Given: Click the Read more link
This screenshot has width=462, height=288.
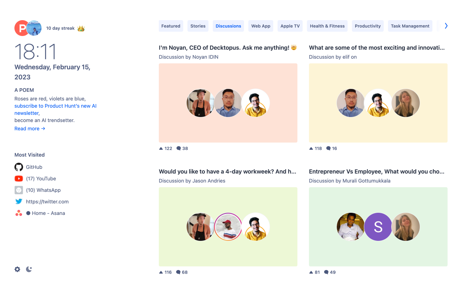Looking at the screenshot, I should [30, 129].
